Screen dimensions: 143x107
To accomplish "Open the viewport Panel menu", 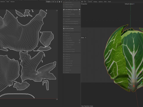I will pos(109,2).
